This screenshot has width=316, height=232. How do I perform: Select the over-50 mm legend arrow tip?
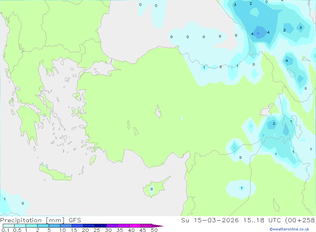click(158, 226)
